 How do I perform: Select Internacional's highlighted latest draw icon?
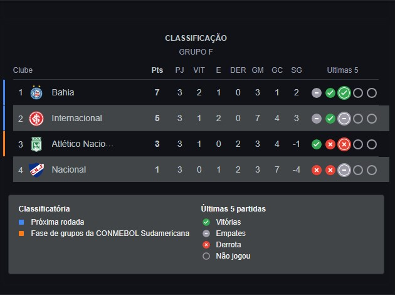344,119
